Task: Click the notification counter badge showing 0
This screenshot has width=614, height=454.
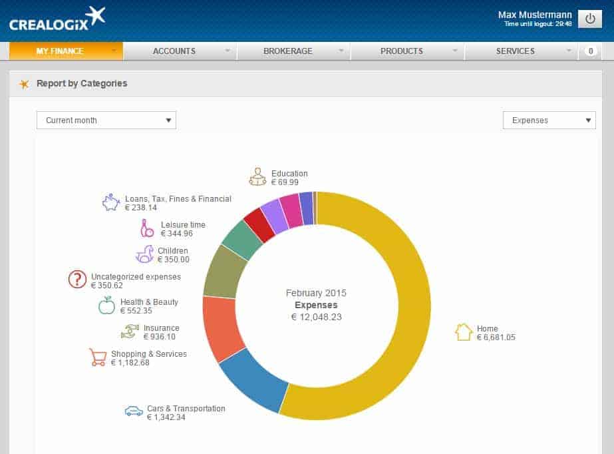Action: 590,51
